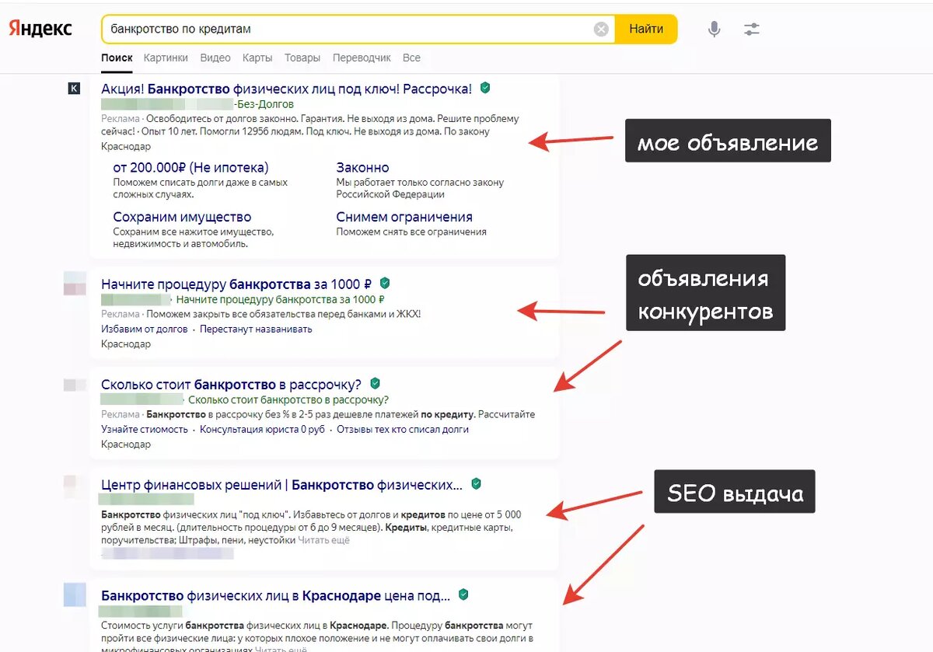Open the ad Сколько стоит банкротство в рассрочку?
This screenshot has height=652, width=933.
231,384
